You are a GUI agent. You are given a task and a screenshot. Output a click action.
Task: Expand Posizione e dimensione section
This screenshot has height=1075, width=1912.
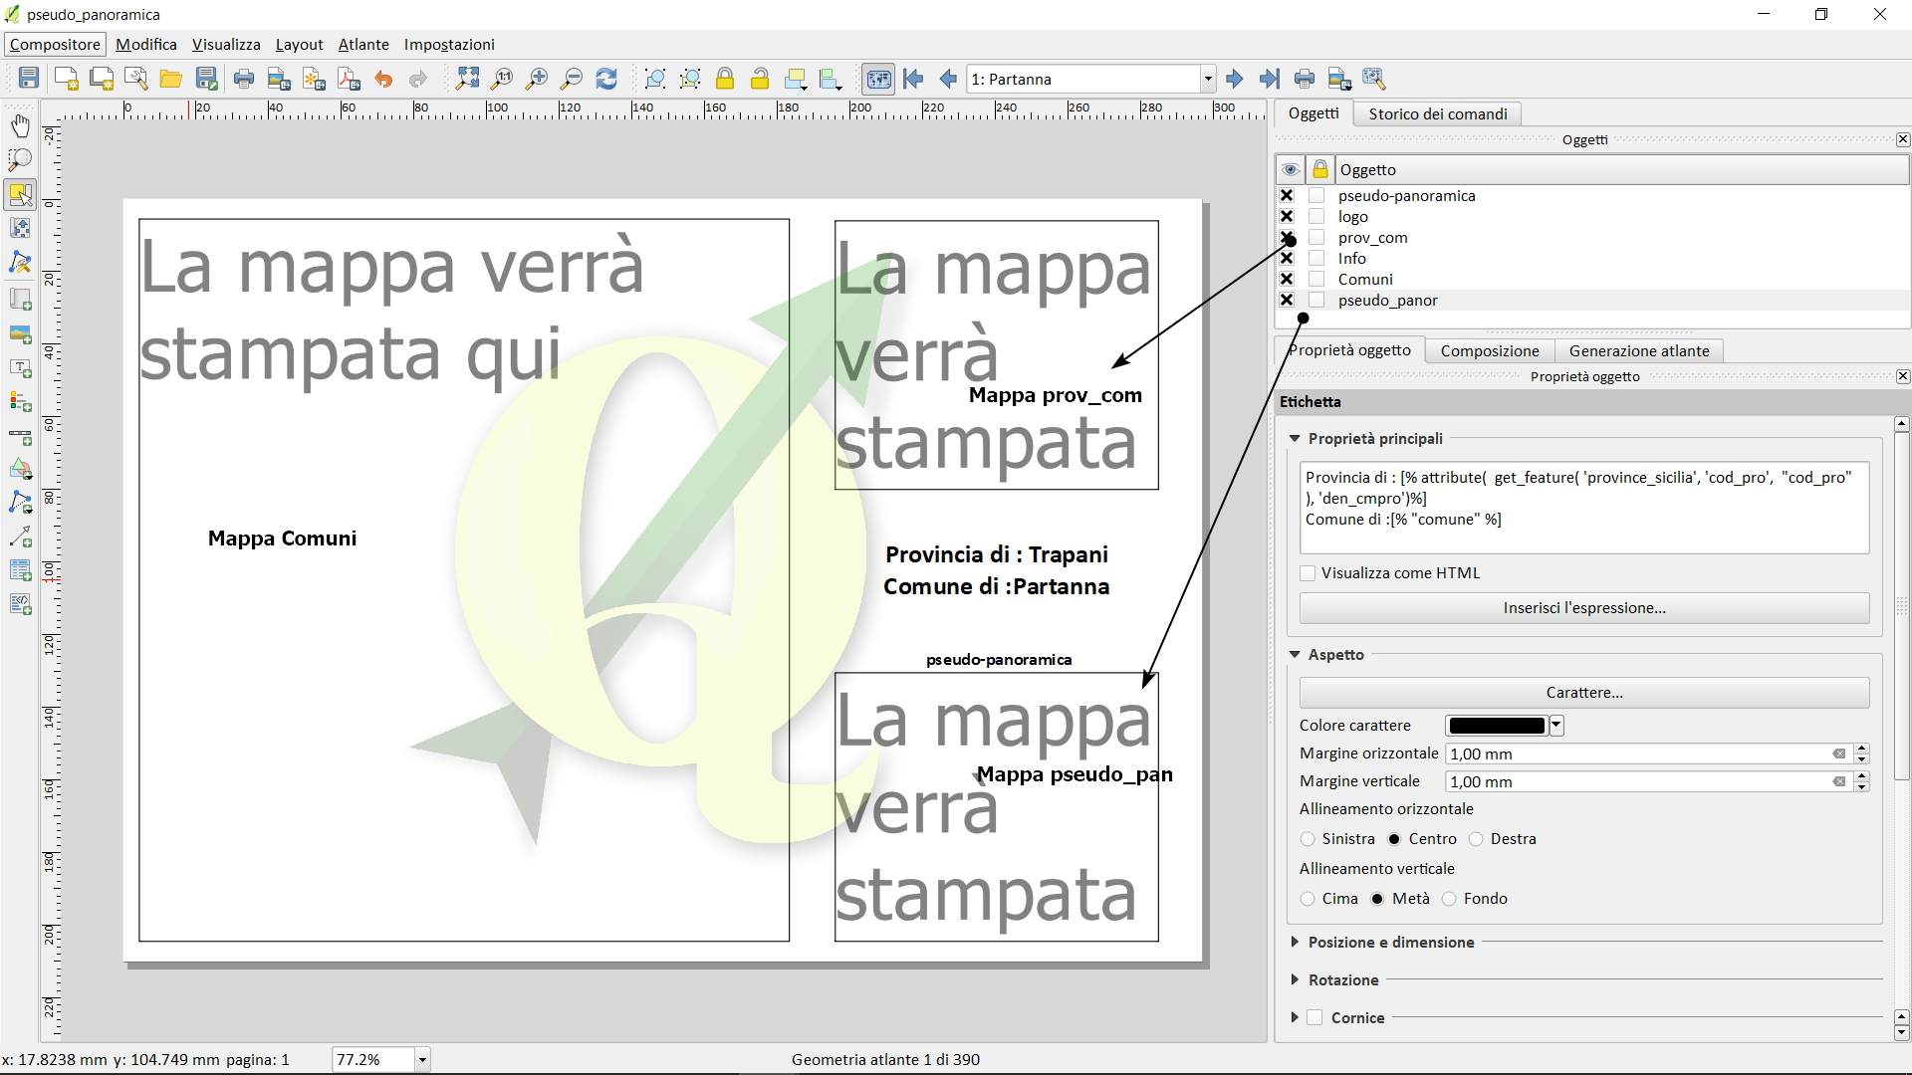pos(1295,942)
